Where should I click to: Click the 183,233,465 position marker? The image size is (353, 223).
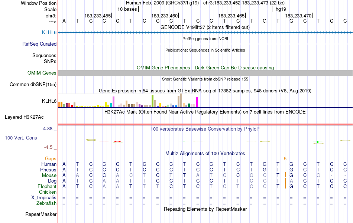231,16
